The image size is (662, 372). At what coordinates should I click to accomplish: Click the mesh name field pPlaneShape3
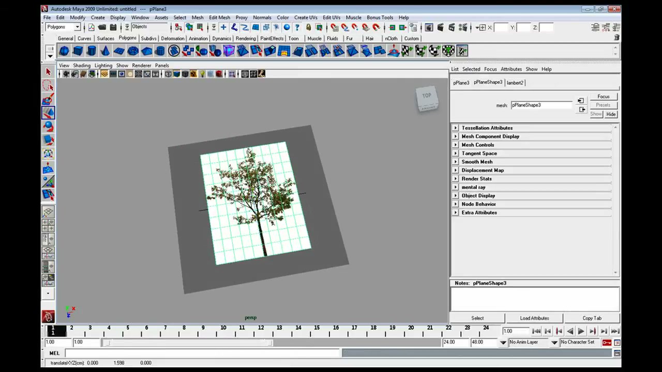(x=541, y=105)
